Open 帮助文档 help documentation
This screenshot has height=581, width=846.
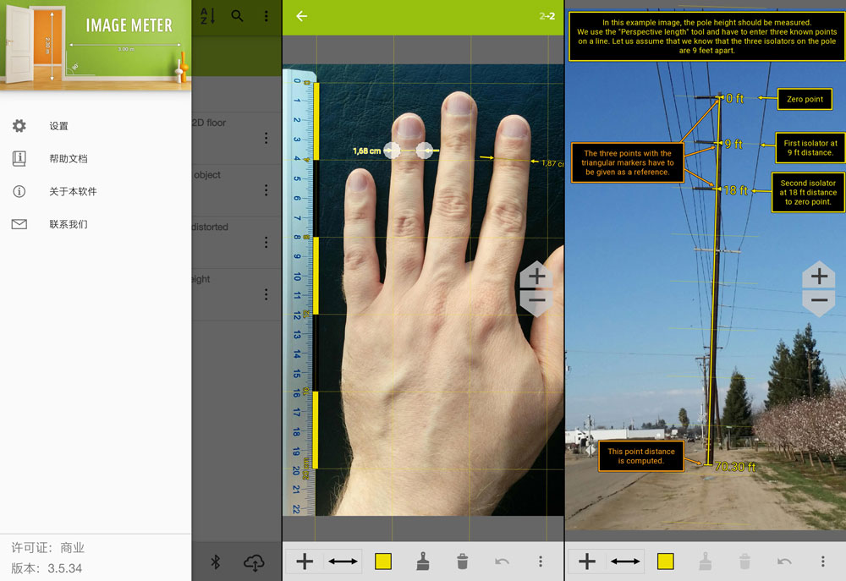[x=68, y=159]
